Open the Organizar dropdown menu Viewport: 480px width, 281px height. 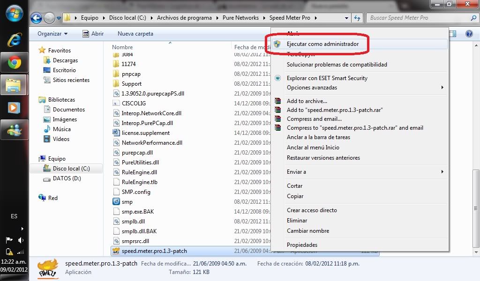pyautogui.click(x=52, y=34)
